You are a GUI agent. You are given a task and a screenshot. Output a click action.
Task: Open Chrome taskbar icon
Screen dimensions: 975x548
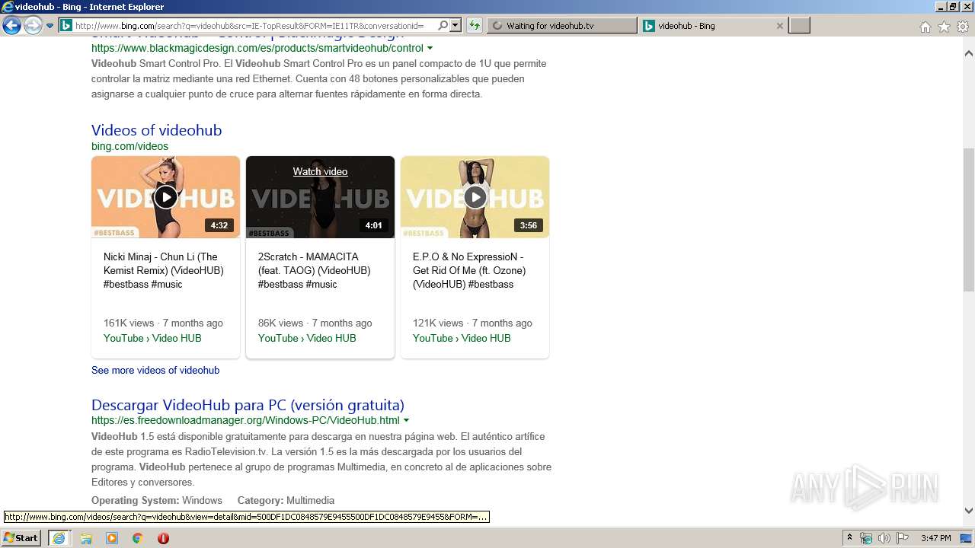pyautogui.click(x=138, y=538)
